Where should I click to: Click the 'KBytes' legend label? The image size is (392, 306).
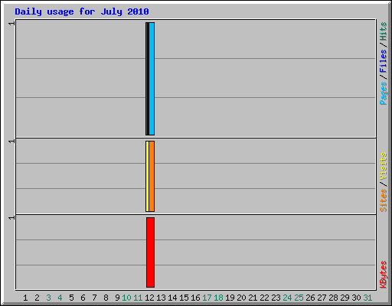coord(383,275)
